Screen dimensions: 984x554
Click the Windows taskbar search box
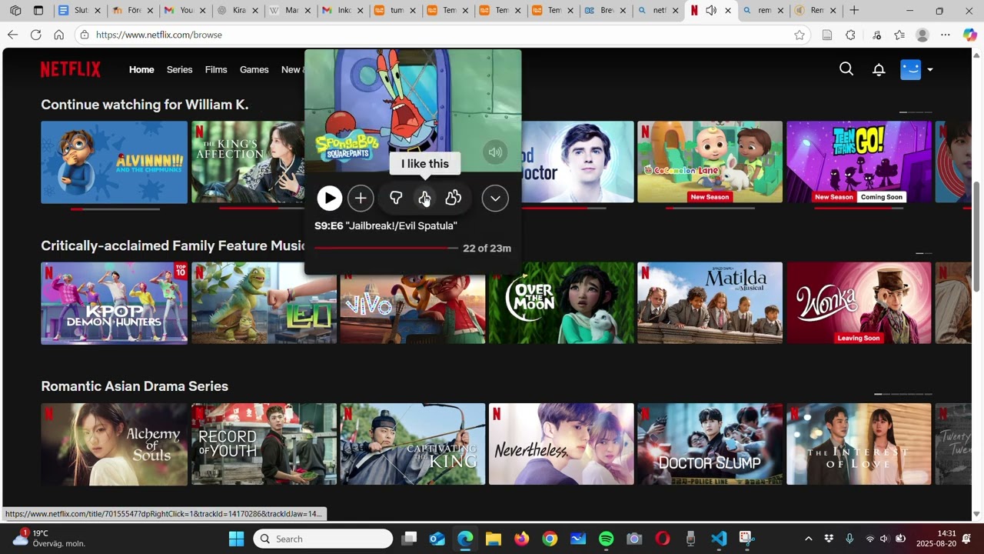coord(323,539)
